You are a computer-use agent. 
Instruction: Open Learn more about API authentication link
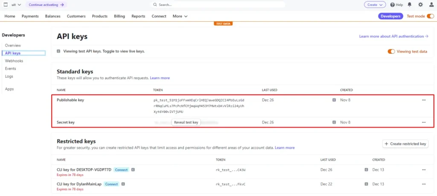(393, 37)
